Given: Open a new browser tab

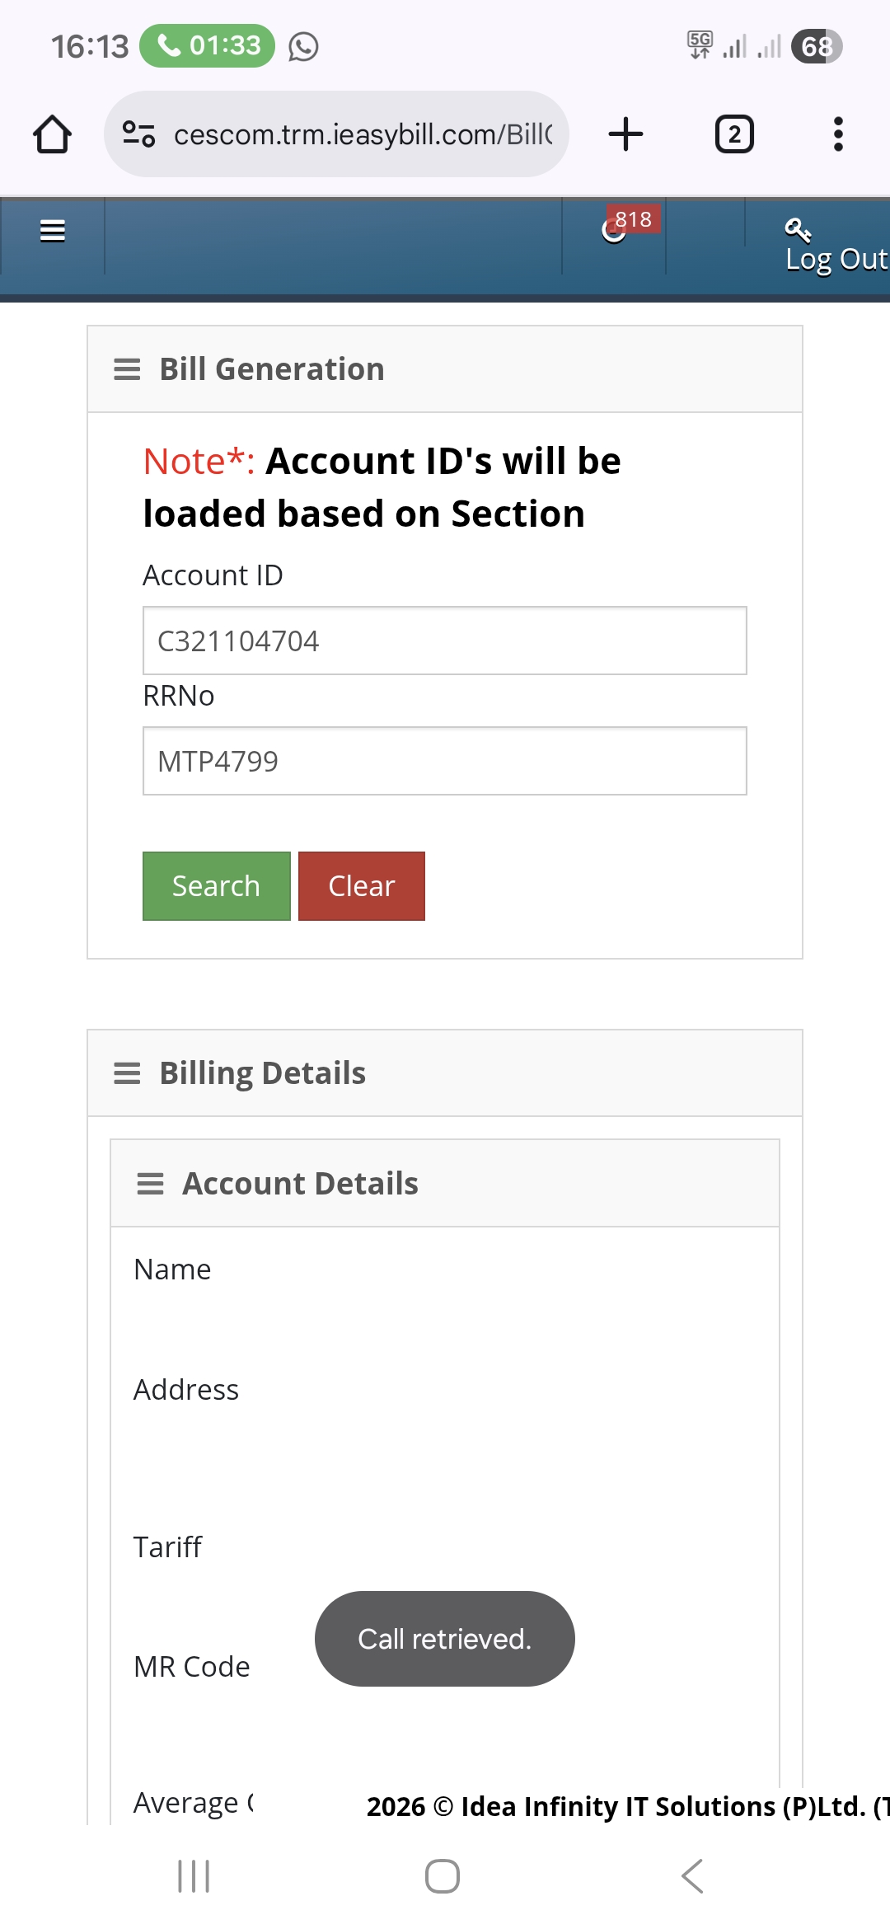Looking at the screenshot, I should (x=625, y=134).
